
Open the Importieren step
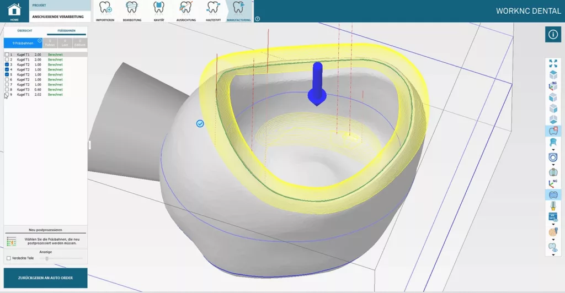(105, 11)
